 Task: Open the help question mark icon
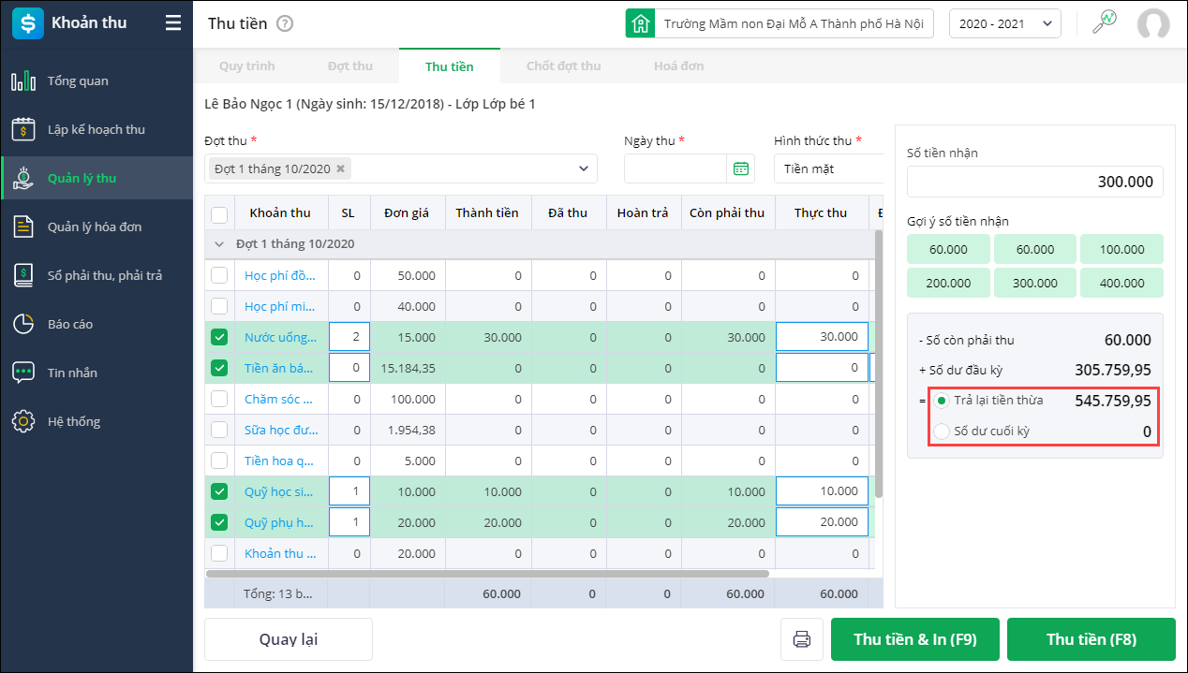pos(285,23)
